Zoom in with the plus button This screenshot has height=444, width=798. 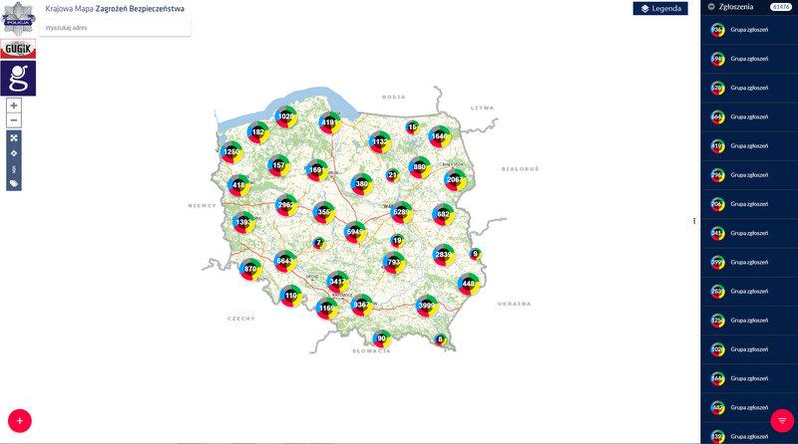[x=14, y=105]
